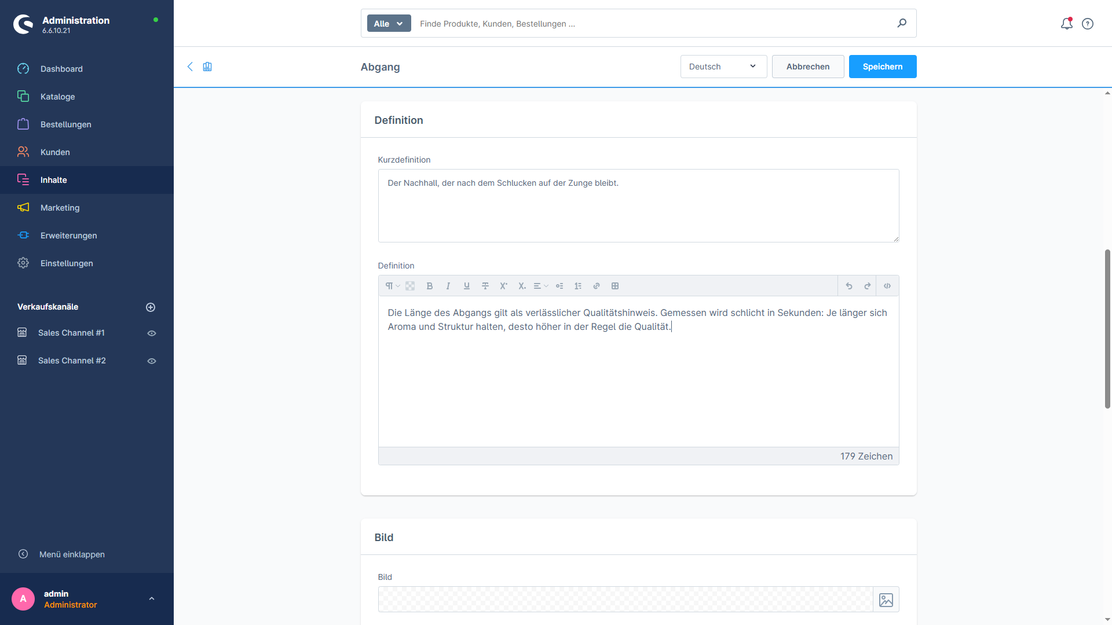Open the text alignment dropdown
The height and width of the screenshot is (625, 1112).
pos(541,286)
